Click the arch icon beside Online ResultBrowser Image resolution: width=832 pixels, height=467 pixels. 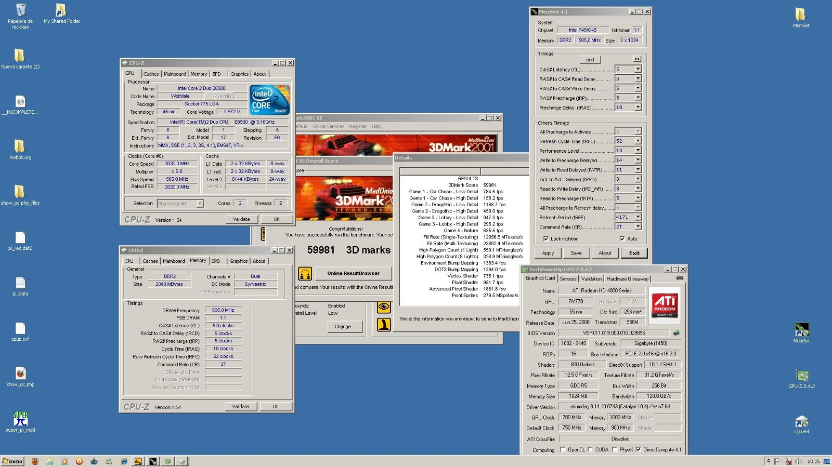point(305,273)
